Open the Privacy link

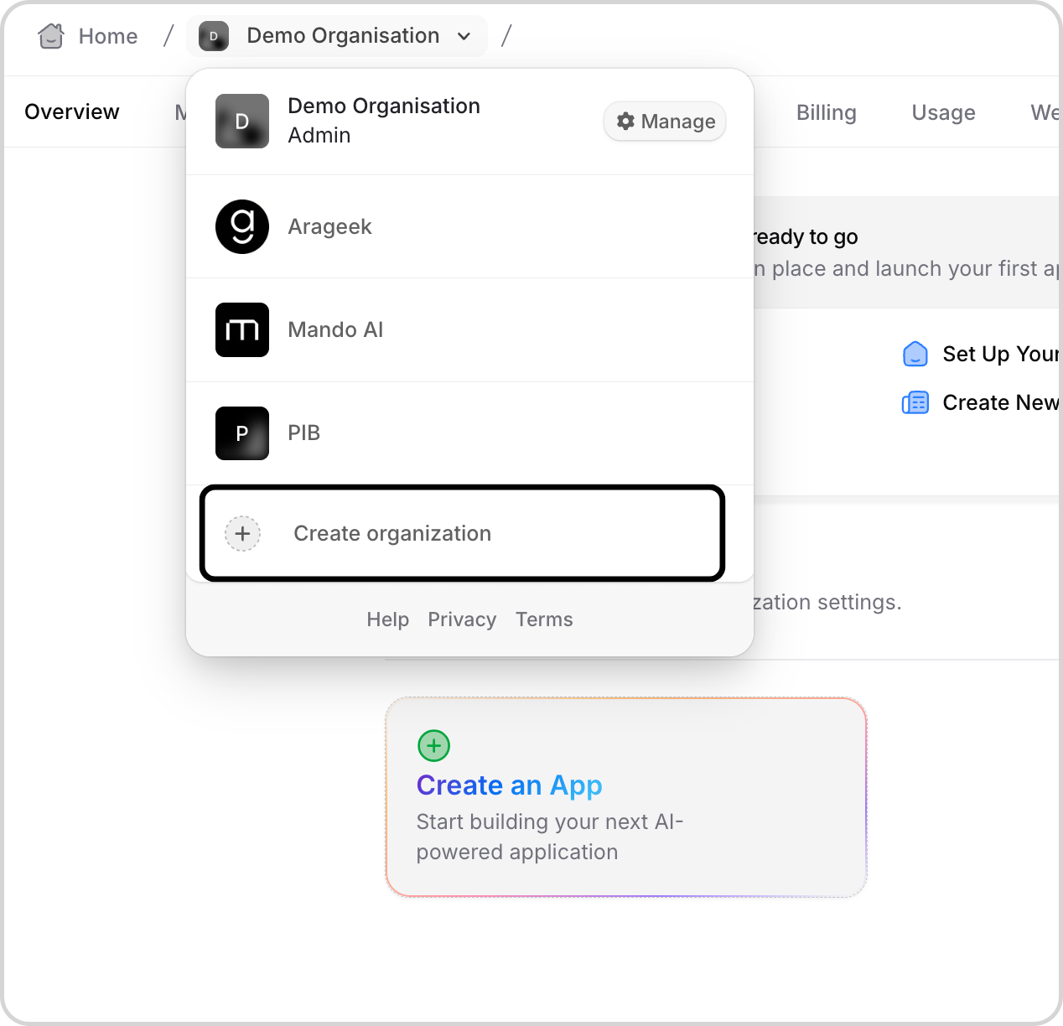point(462,619)
